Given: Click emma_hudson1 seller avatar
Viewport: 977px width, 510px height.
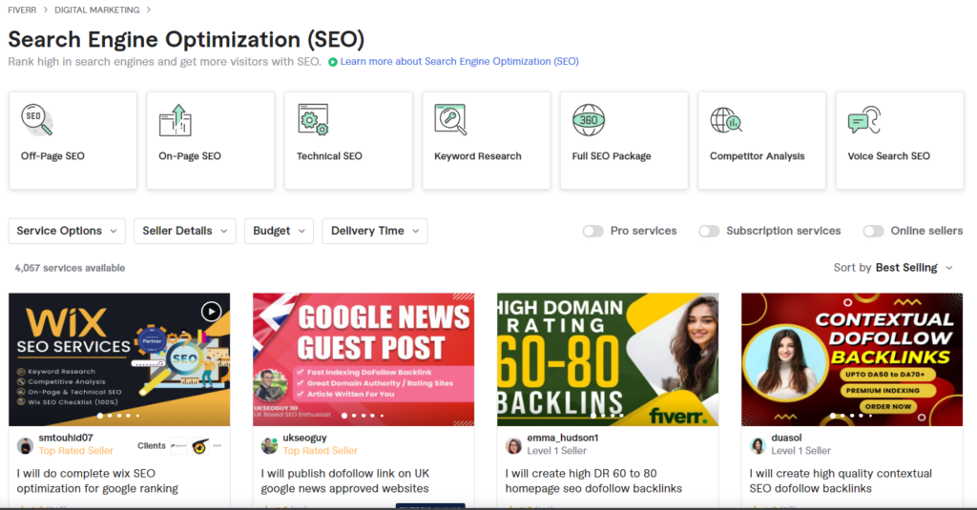Looking at the screenshot, I should point(513,445).
